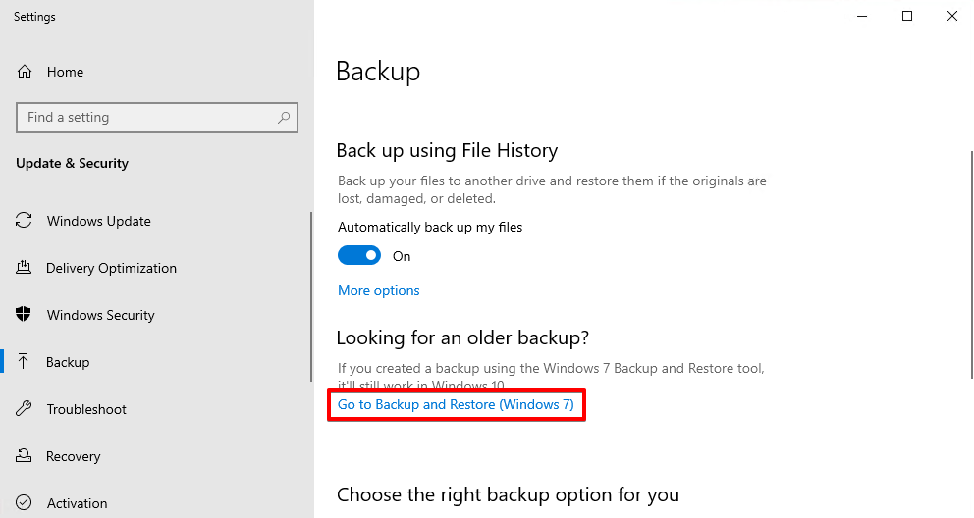Open More options link
This screenshot has height=518, width=974.
click(x=379, y=290)
